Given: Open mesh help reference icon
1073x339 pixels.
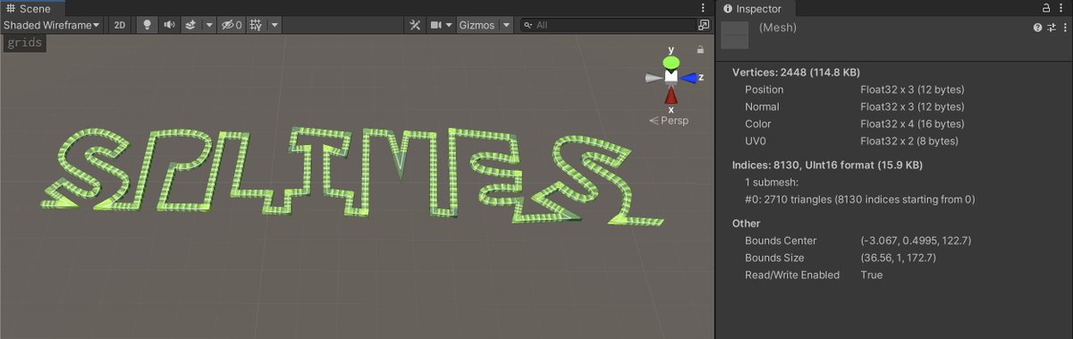Looking at the screenshot, I should point(1037,28).
